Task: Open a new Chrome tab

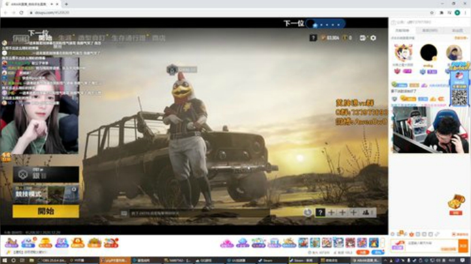Action: point(66,4)
